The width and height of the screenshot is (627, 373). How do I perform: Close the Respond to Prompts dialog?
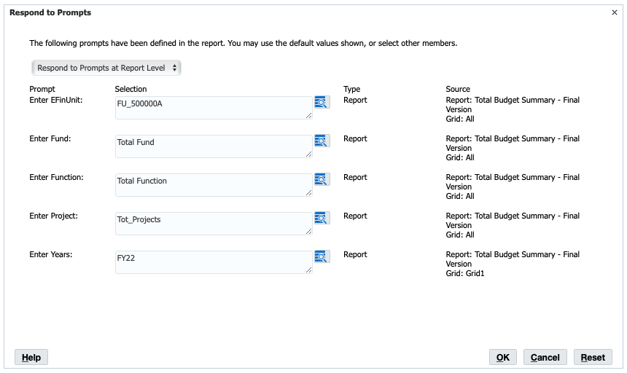click(x=615, y=12)
